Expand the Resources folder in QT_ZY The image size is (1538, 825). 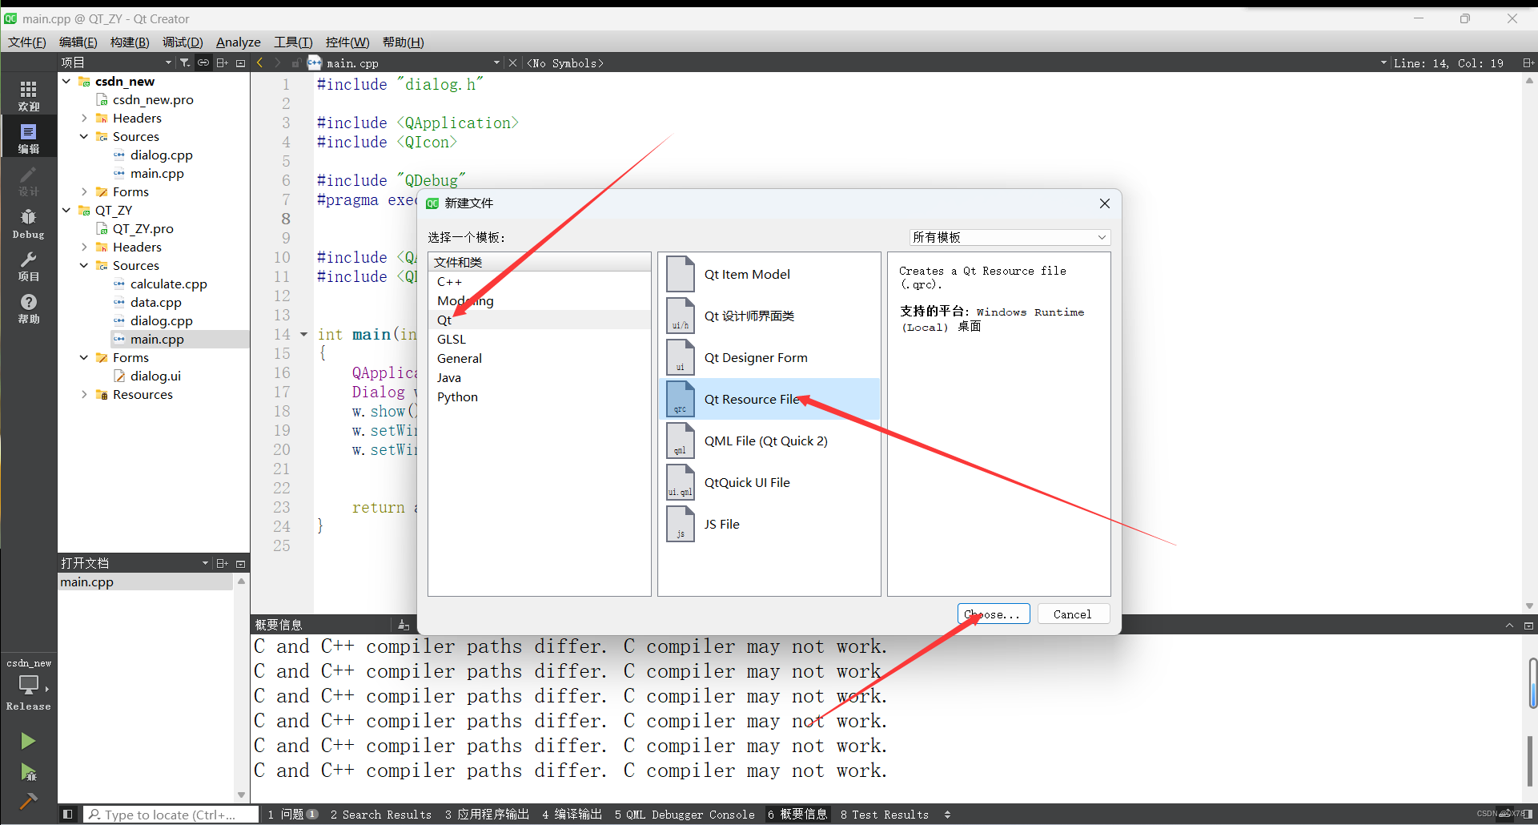pyautogui.click(x=84, y=394)
